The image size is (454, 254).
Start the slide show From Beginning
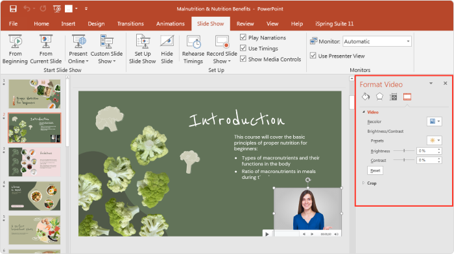coord(15,49)
